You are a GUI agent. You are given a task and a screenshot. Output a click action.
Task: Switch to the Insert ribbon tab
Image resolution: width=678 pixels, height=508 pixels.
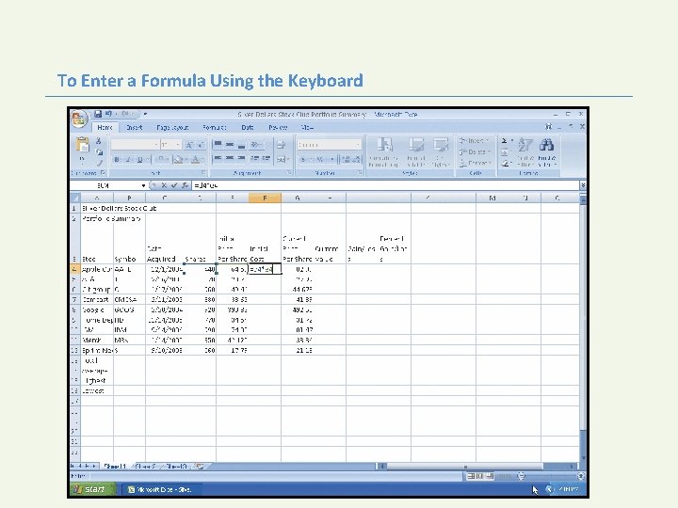(134, 127)
